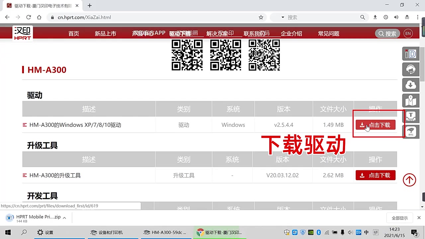Open the browser downloads icon

(375, 17)
